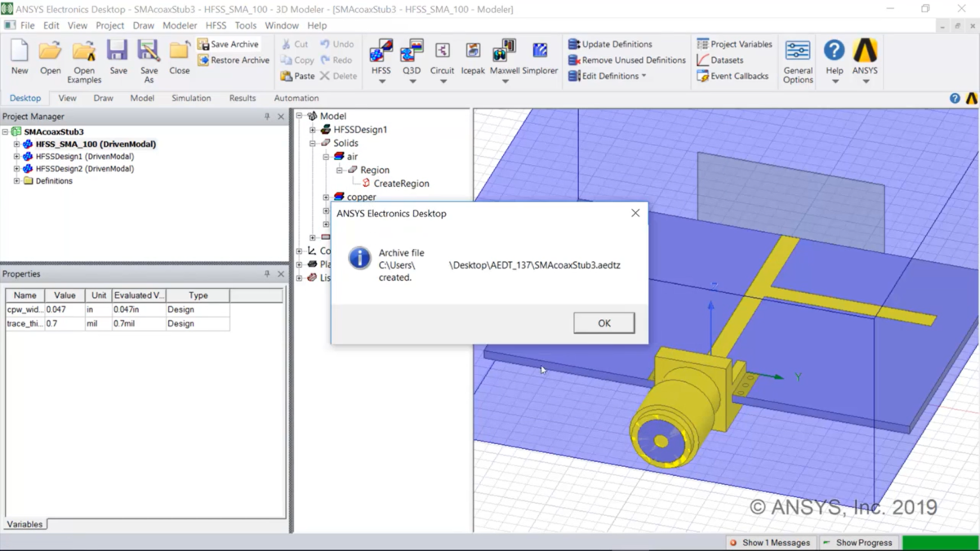Select the Variables tab in Properties
Screen dimensions: 980x551
tap(24, 524)
